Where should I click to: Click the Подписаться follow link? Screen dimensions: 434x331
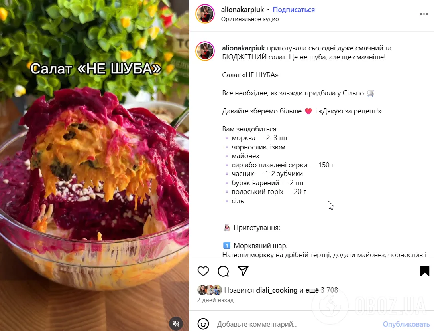pyautogui.click(x=294, y=10)
